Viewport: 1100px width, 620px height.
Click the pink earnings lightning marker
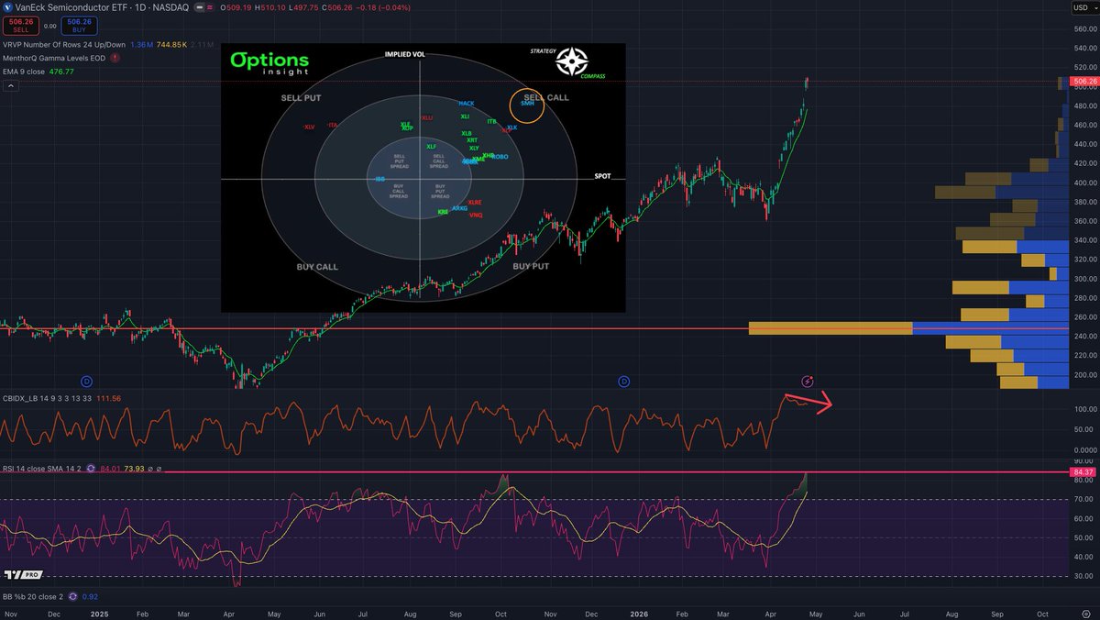[808, 380]
